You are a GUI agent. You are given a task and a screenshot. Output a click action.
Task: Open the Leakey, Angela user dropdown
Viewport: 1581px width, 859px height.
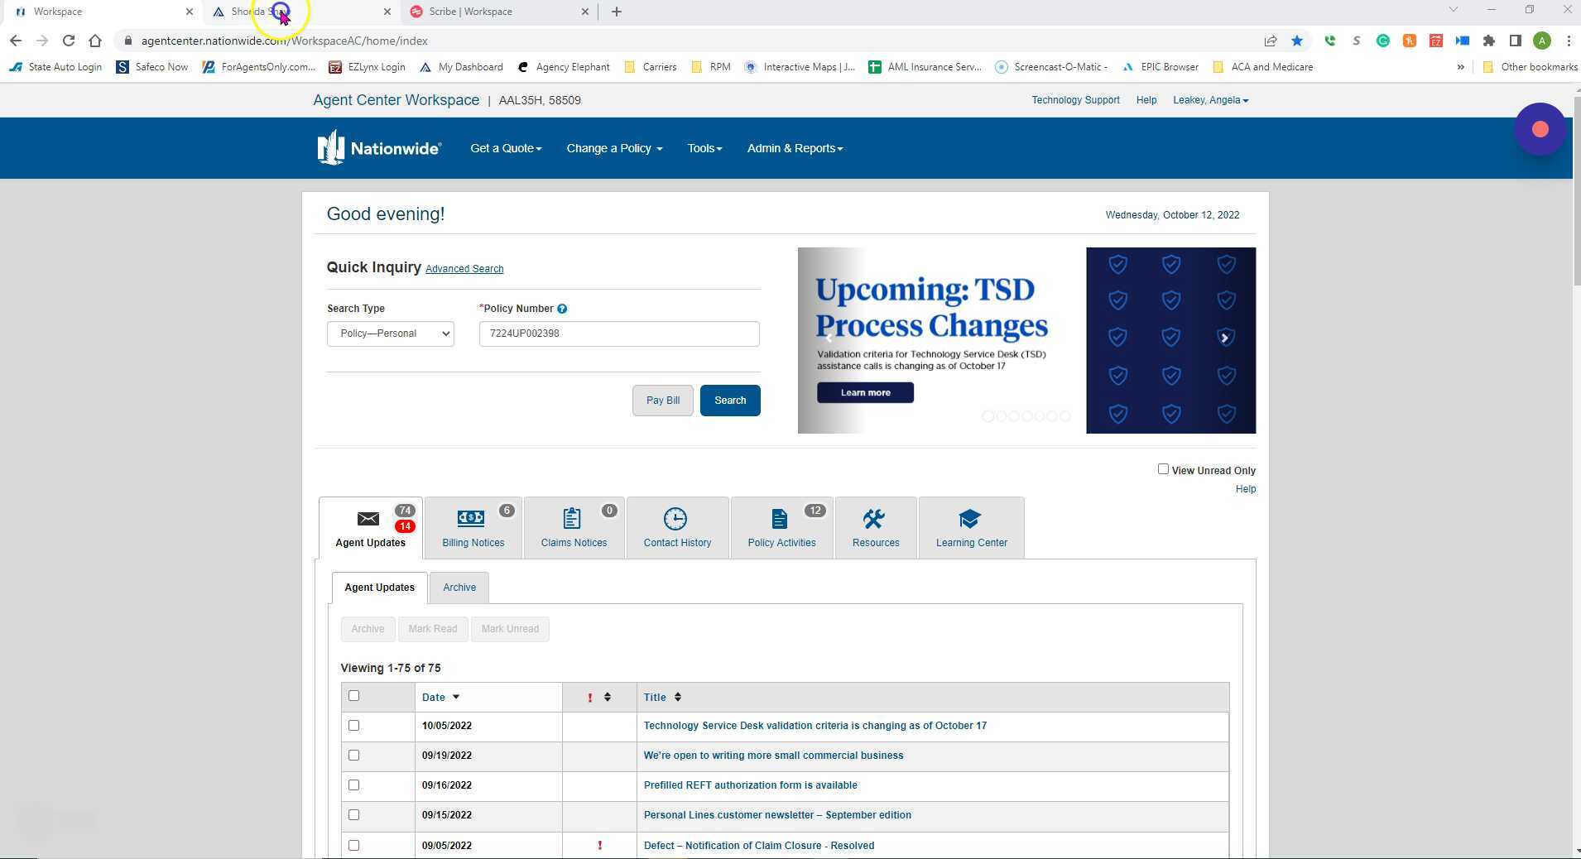1210,100
